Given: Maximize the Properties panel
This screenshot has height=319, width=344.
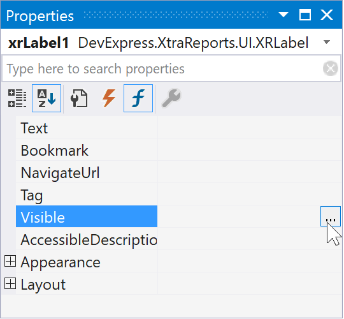Looking at the screenshot, I should point(305,15).
